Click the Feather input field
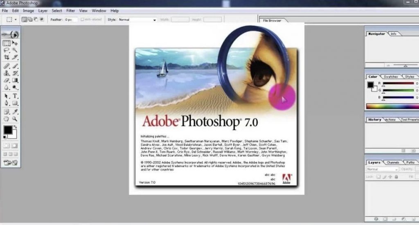This screenshot has height=225, width=419. [x=71, y=20]
